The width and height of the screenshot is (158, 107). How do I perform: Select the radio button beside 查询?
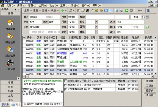[143, 17]
